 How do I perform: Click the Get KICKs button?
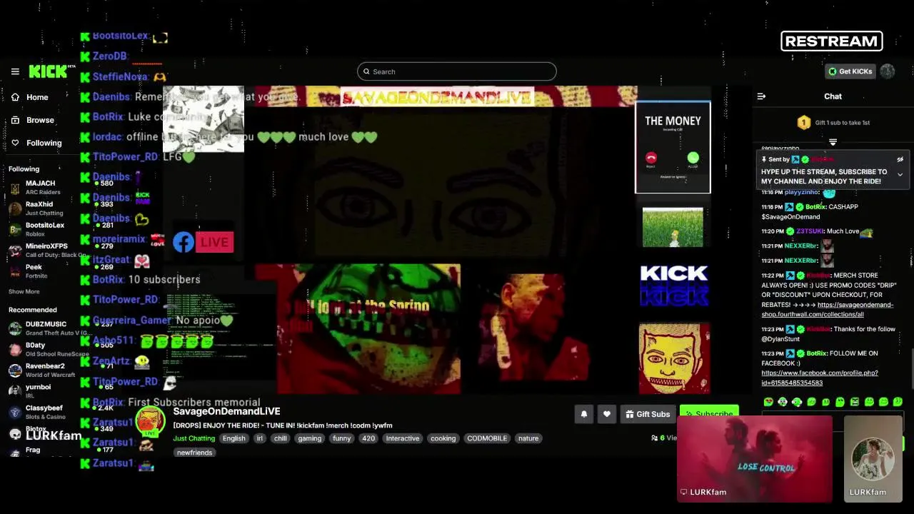[850, 71]
